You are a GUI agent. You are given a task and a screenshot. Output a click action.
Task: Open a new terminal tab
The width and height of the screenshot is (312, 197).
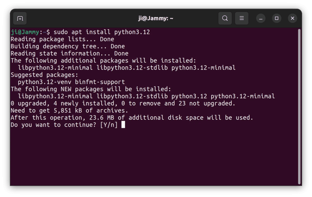click(20, 19)
